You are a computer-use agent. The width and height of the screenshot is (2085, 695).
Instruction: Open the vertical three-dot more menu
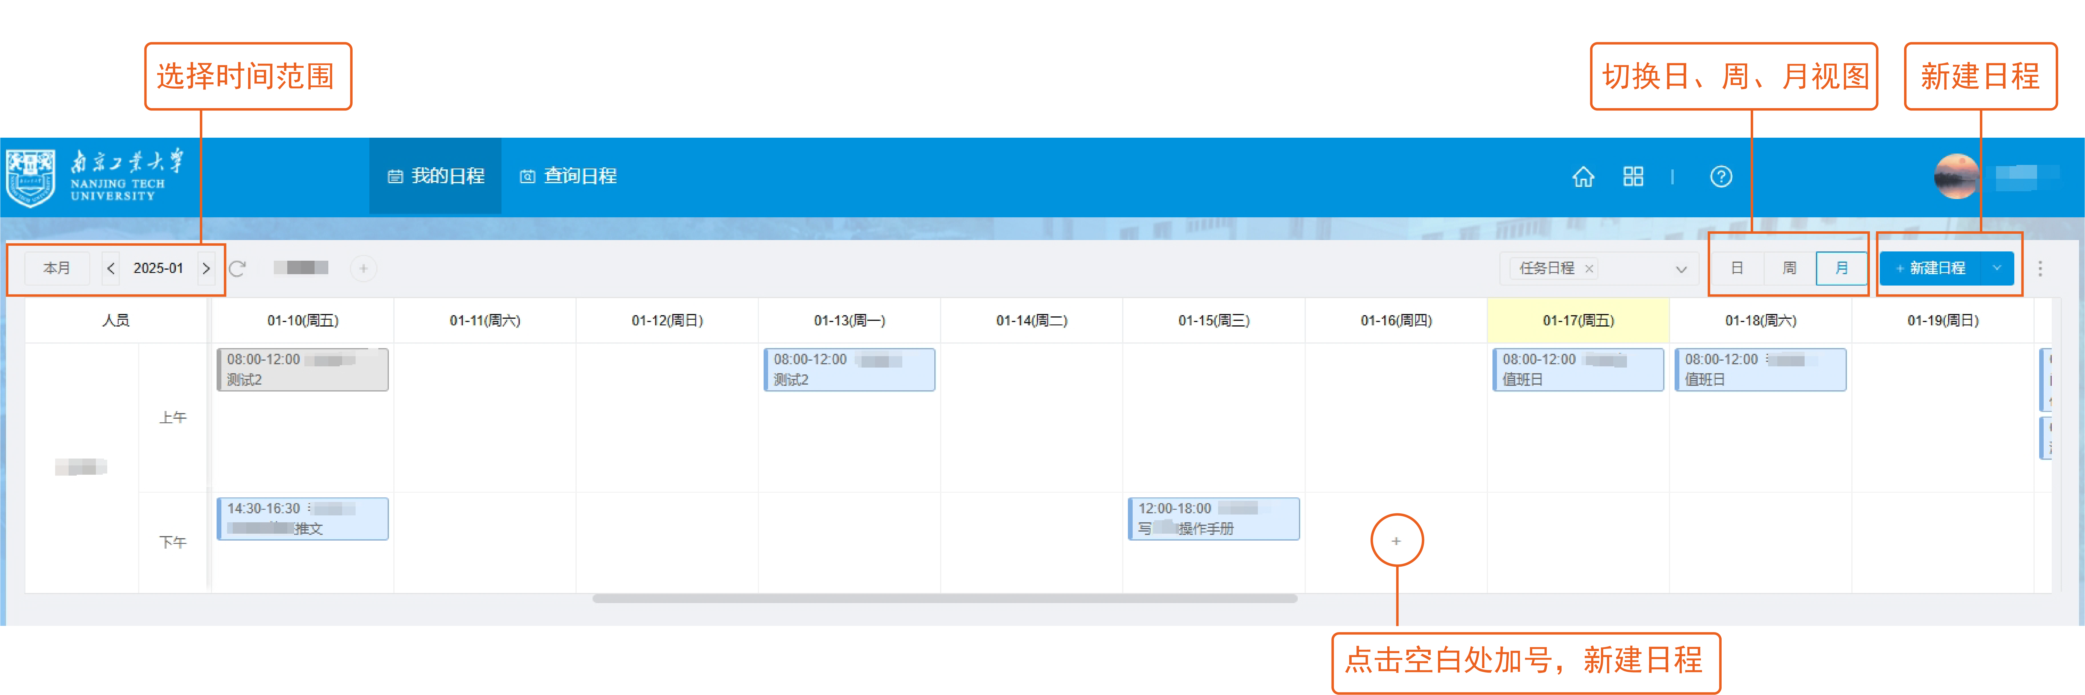point(2040,268)
